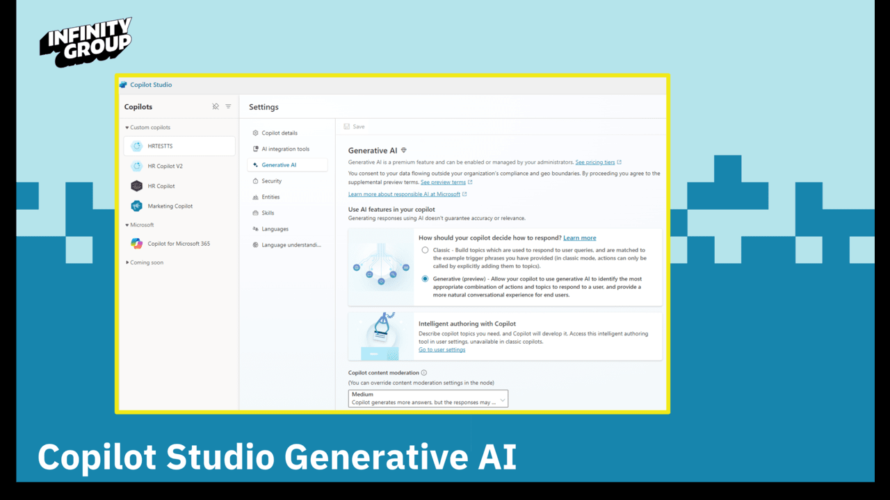Click the lock icon beside Security
Screen dimensions: 890x500
[x=255, y=181]
